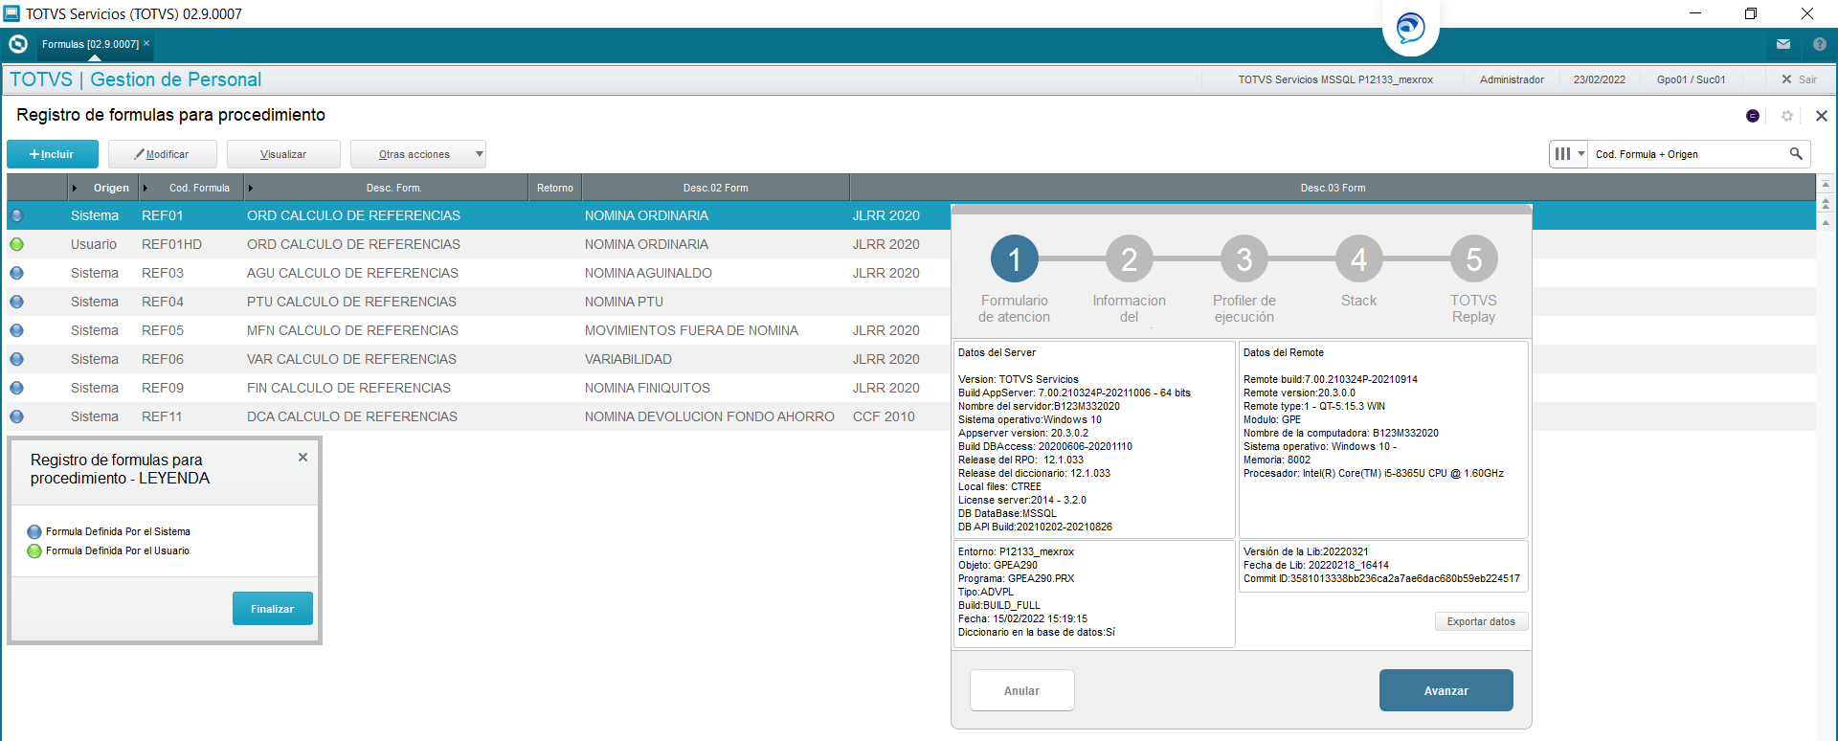
Task: Click the green status dot for REF01HD
Action: [x=17, y=244]
